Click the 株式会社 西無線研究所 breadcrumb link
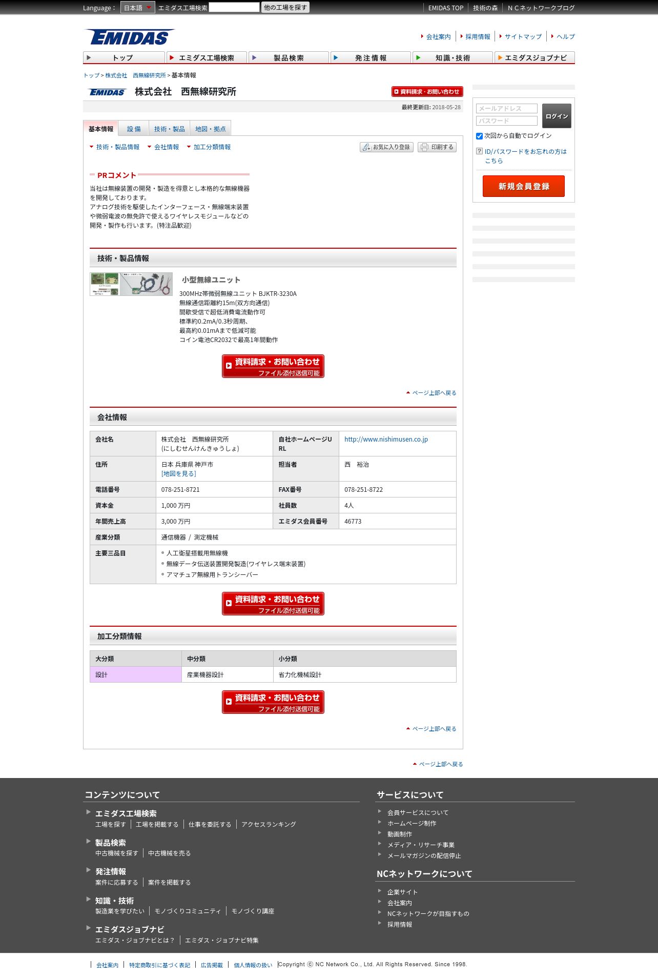 click(135, 75)
